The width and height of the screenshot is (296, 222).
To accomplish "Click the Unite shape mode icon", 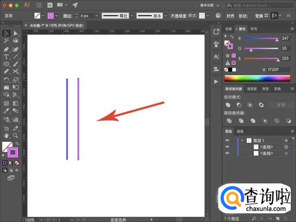I will click(x=228, y=104).
